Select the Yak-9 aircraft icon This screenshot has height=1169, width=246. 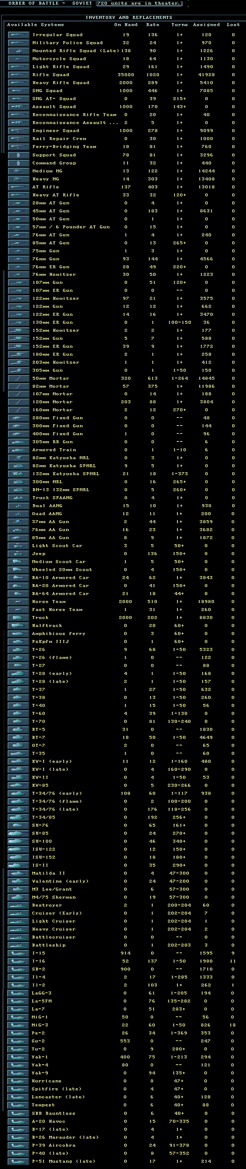[18, 1073]
